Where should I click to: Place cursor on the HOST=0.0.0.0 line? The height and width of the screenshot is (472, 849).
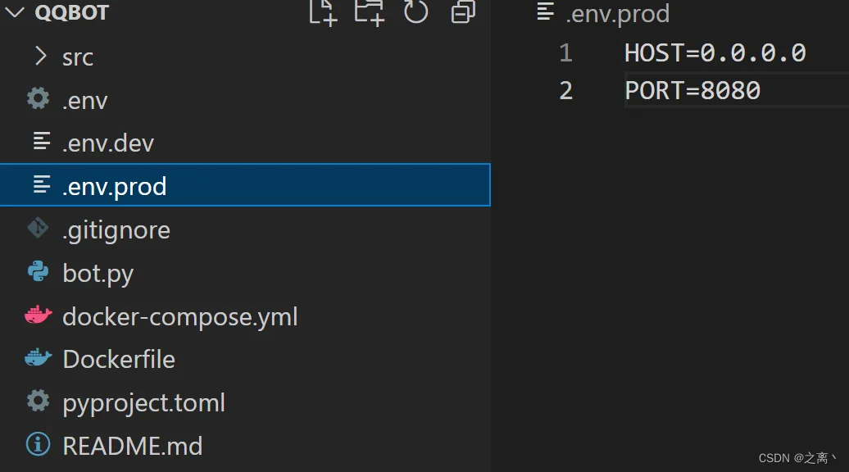tap(715, 53)
